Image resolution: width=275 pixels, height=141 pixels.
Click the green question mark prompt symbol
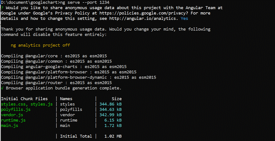point(2,8)
